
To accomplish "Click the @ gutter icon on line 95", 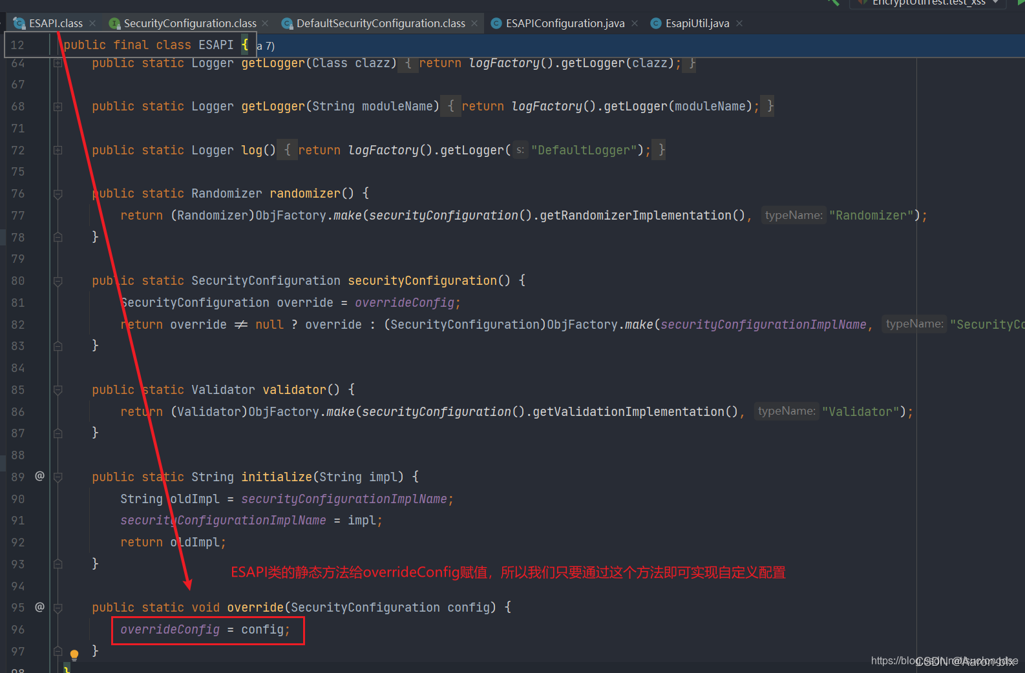I will (x=39, y=606).
